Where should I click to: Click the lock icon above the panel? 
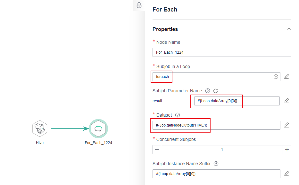(139, 5)
